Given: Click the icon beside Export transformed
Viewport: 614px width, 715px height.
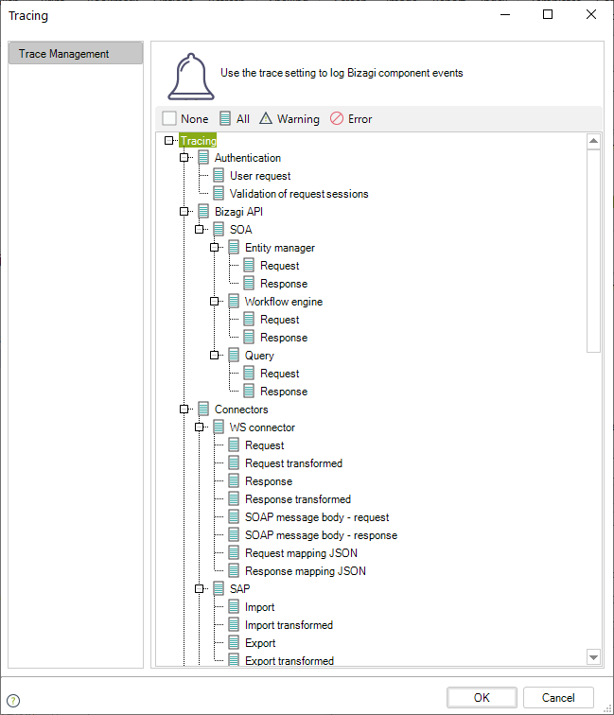Looking at the screenshot, I should coord(234,660).
